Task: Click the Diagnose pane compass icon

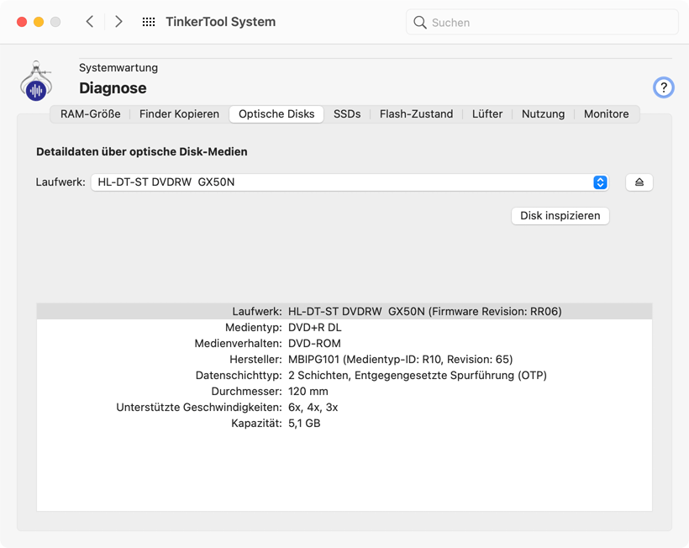Action: 36,81
